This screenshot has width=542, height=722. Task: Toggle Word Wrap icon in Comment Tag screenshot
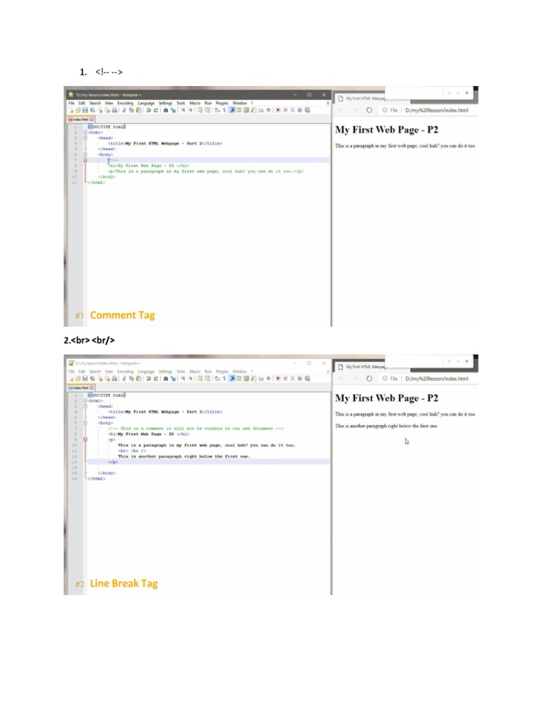coord(217,111)
